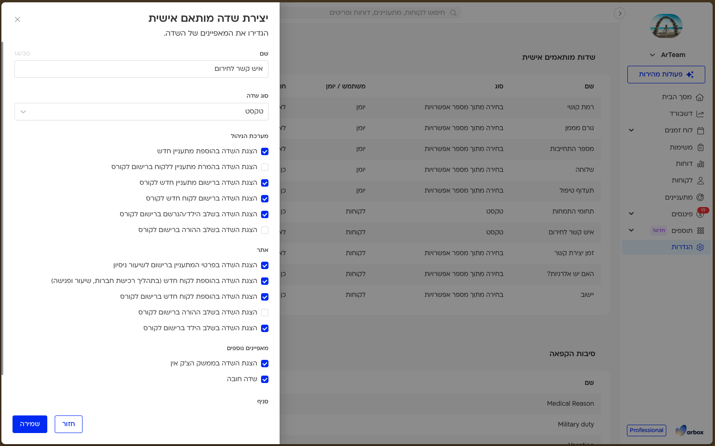This screenshot has height=446, width=715.
Task: Expand the פיננסים submenu chevron
Action: click(631, 214)
